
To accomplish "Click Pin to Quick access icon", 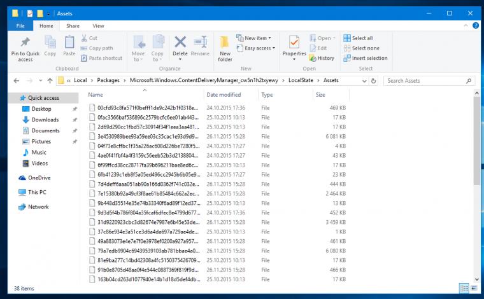I will [x=25, y=42].
